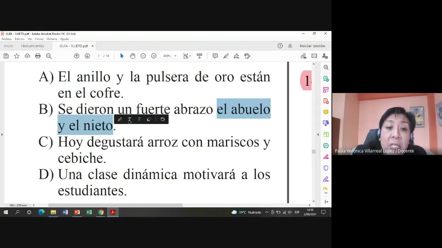The height and width of the screenshot is (248, 442).
Task: Open Edit PDF tool in right pane
Action: pos(326,90)
